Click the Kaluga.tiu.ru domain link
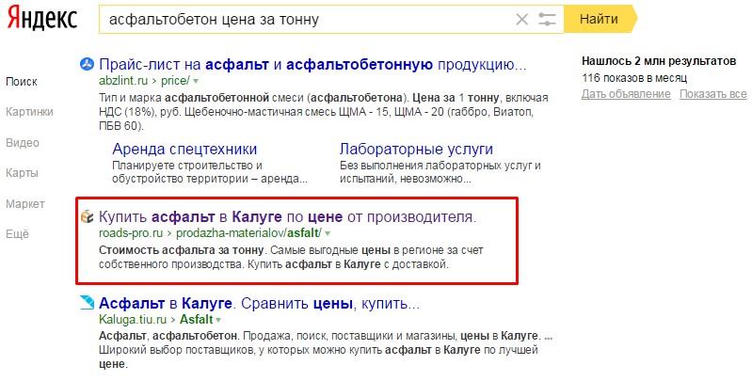Viewport: 752px width, 381px height. 133,319
